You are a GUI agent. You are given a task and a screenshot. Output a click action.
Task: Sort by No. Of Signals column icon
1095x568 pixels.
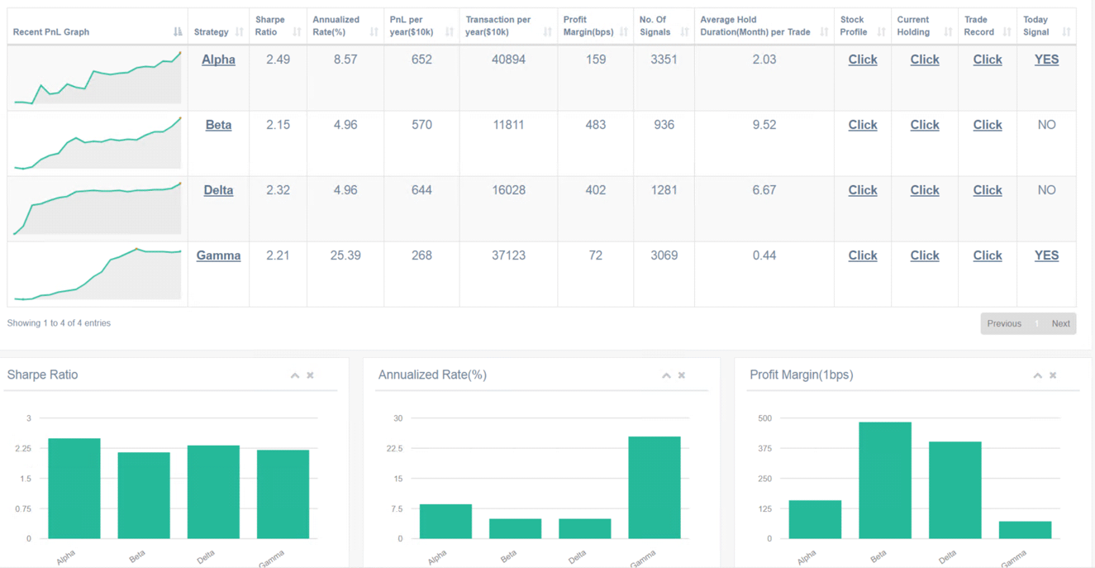click(x=684, y=32)
